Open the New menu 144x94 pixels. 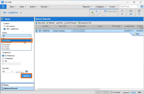(x=13, y=7)
